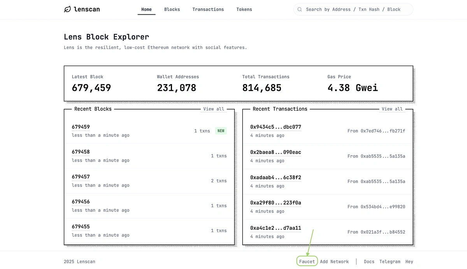Open the Docs footer link
The width and height of the screenshot is (467, 269).
click(x=369, y=262)
